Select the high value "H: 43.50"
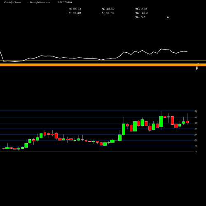Screen dimensions: 206x206 tap(108, 9)
